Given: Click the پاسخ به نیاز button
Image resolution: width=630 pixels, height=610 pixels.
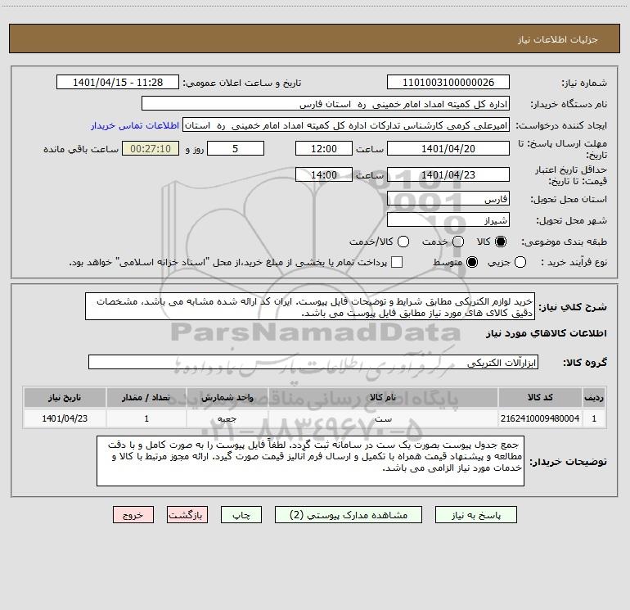Looking at the screenshot, I should click(x=475, y=515).
